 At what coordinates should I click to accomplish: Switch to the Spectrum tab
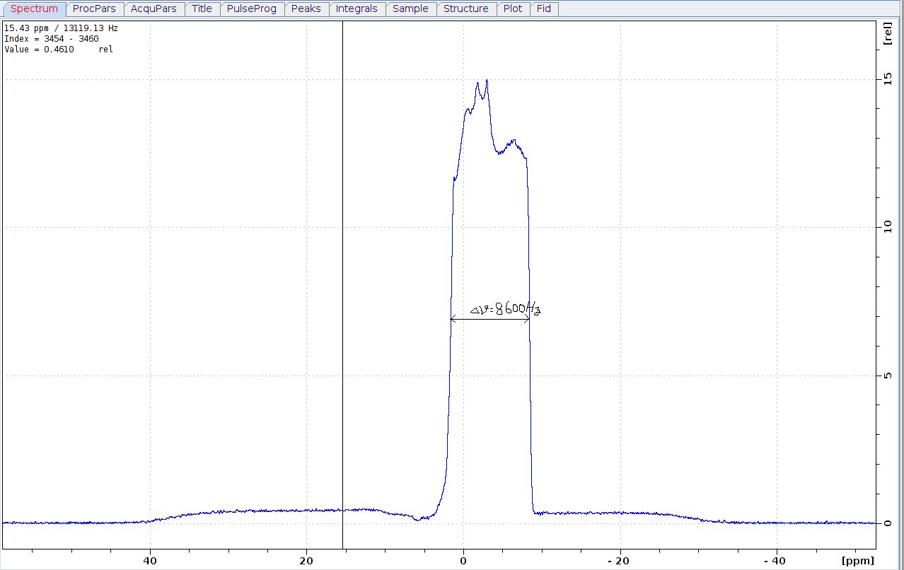coord(34,8)
